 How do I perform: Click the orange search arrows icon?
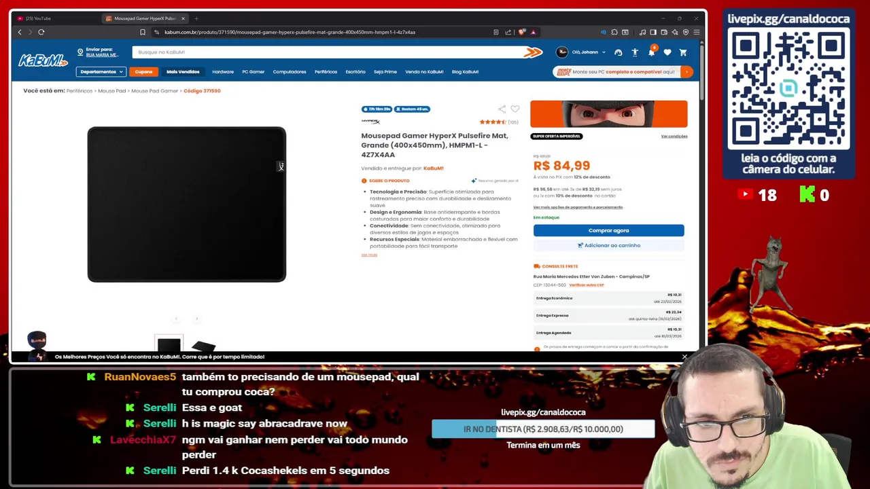(x=534, y=52)
